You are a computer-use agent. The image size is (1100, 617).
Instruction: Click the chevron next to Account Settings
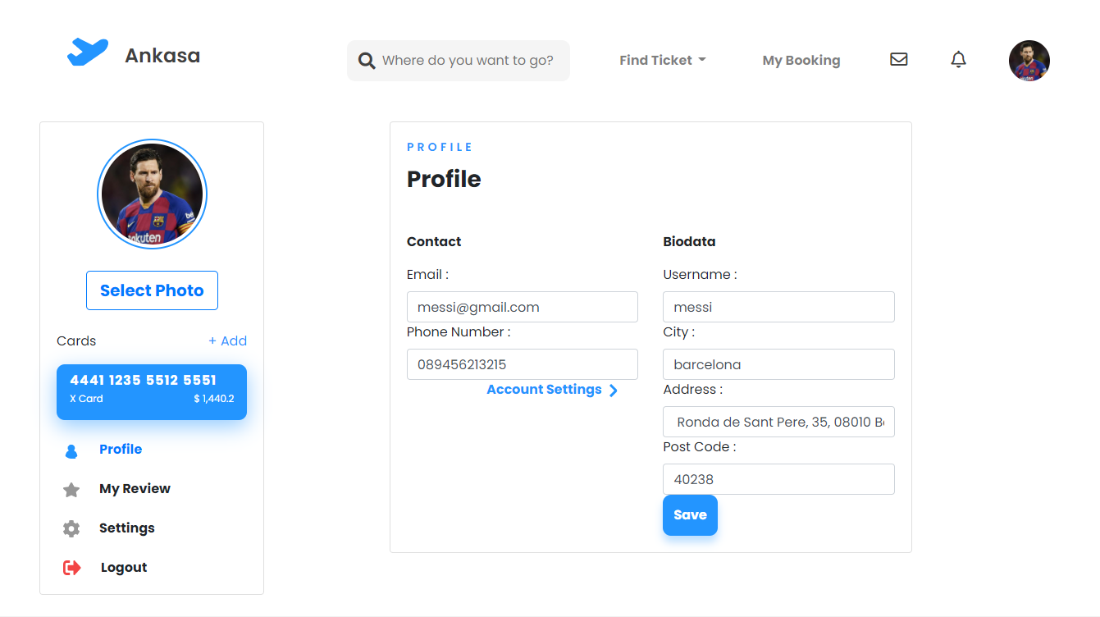(x=614, y=391)
